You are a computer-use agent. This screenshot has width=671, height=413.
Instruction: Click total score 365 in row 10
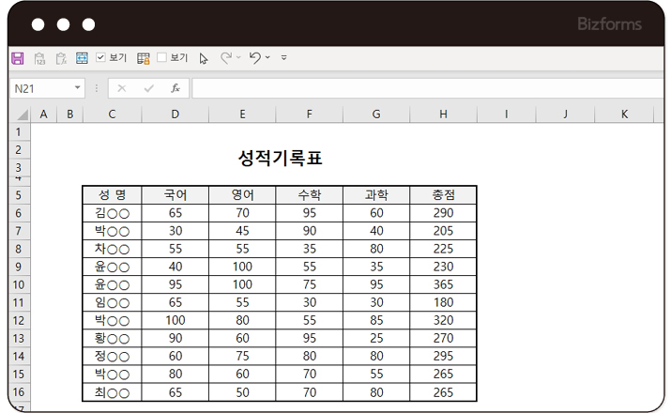click(443, 284)
